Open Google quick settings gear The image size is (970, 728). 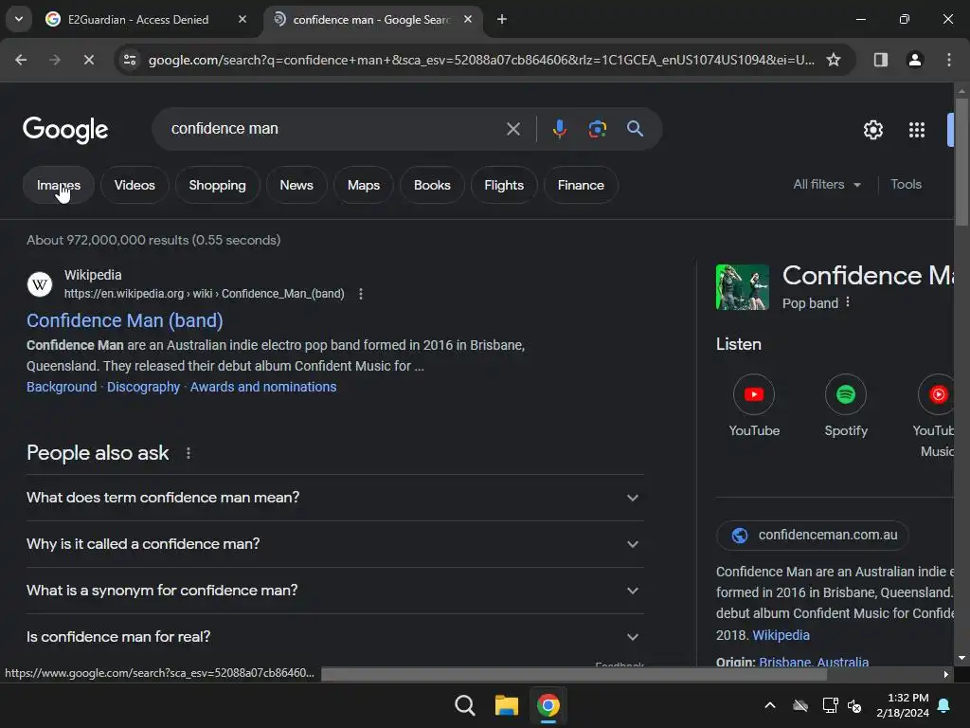(872, 130)
